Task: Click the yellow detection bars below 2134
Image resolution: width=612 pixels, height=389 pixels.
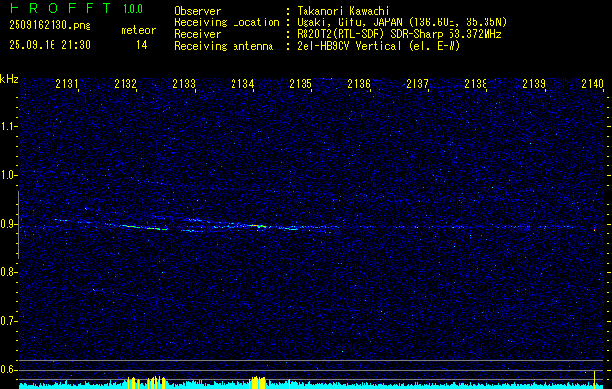Action: point(257,383)
